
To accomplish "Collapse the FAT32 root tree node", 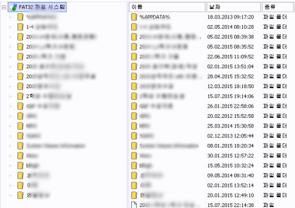I will click(x=4, y=7).
